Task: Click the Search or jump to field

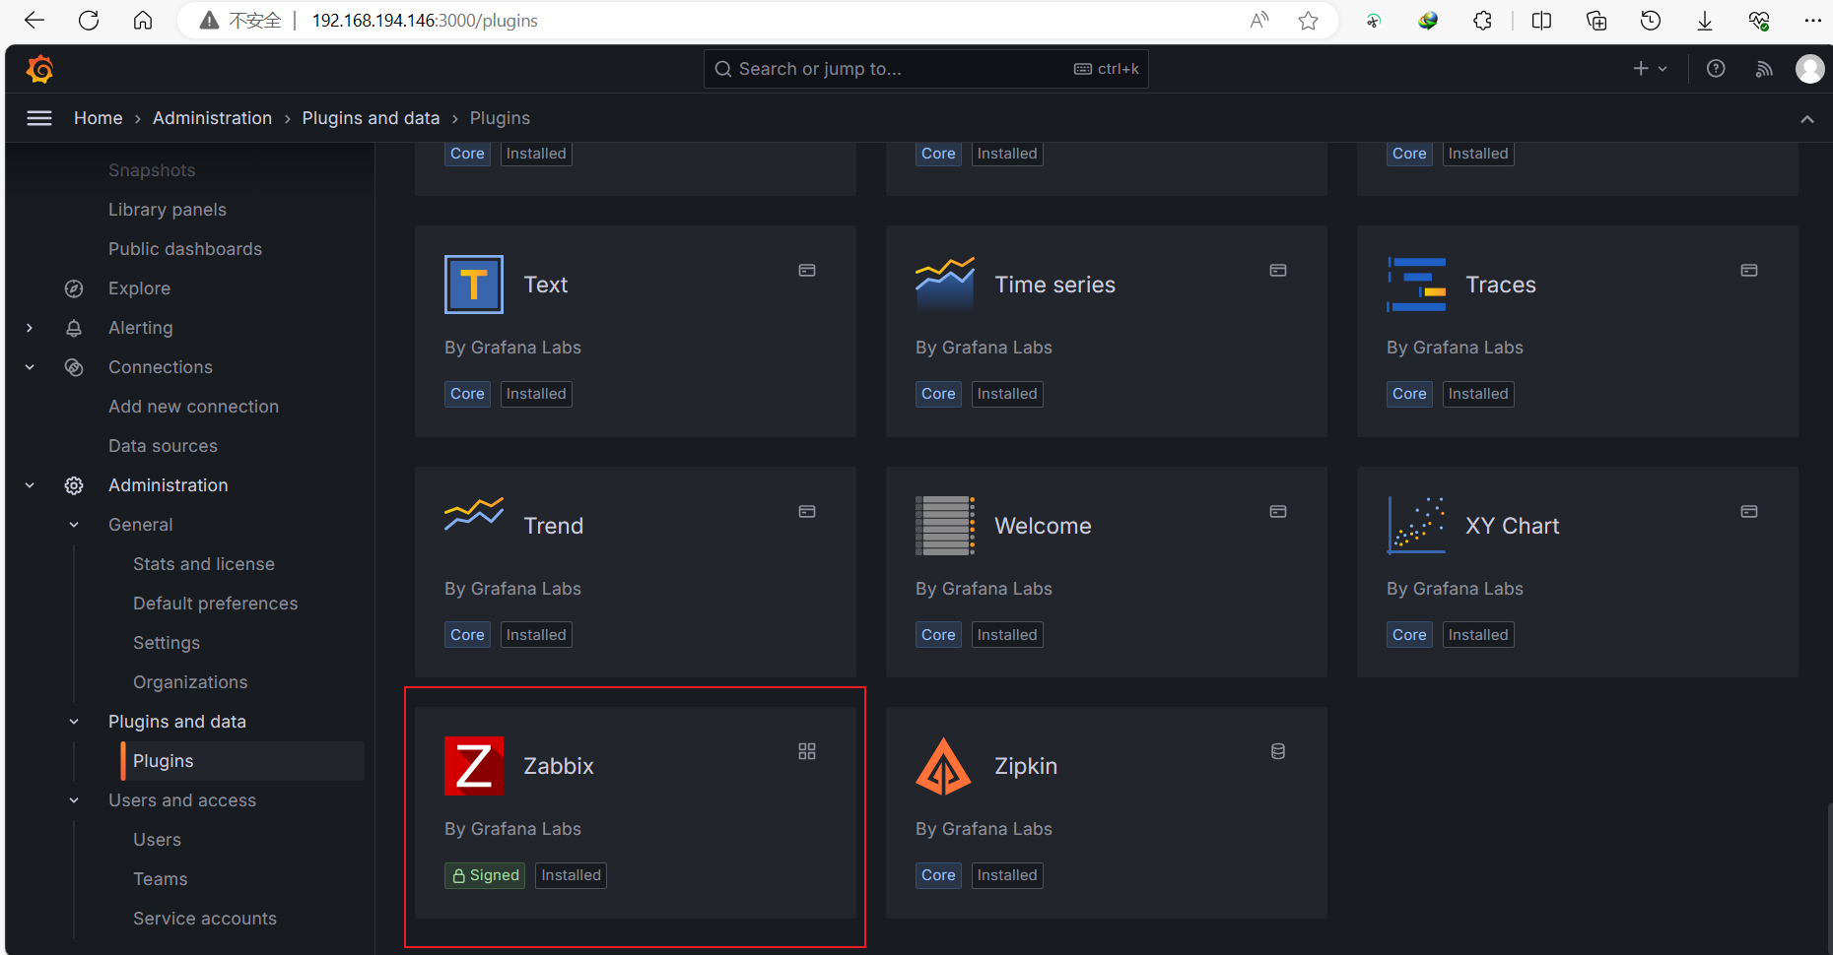Action: [926, 69]
